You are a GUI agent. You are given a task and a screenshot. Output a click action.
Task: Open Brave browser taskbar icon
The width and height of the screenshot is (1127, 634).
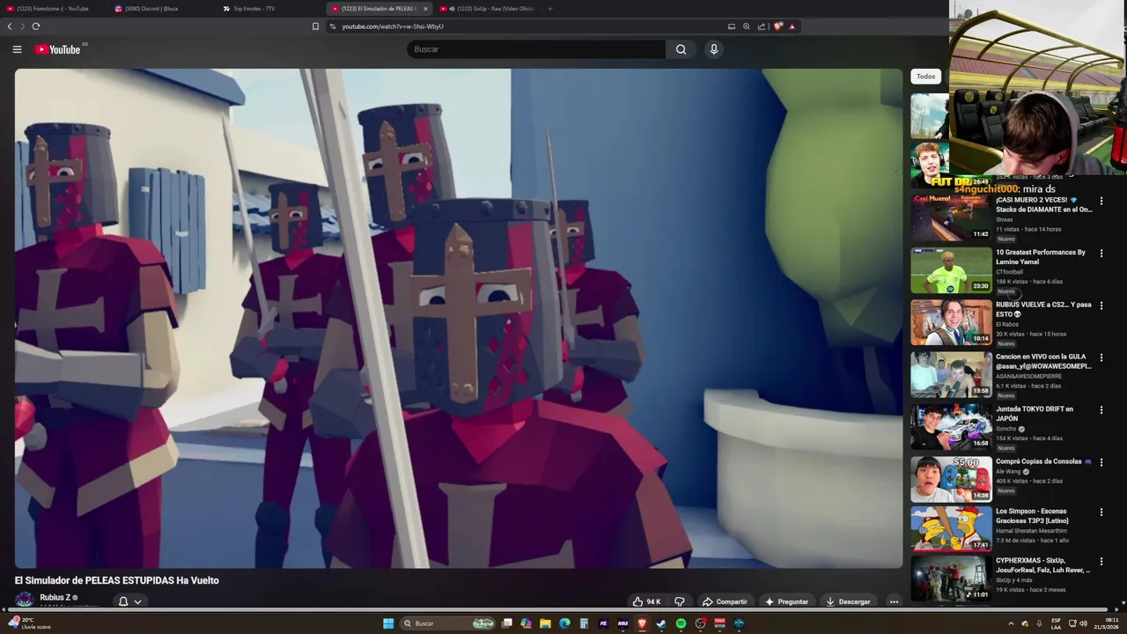(642, 623)
